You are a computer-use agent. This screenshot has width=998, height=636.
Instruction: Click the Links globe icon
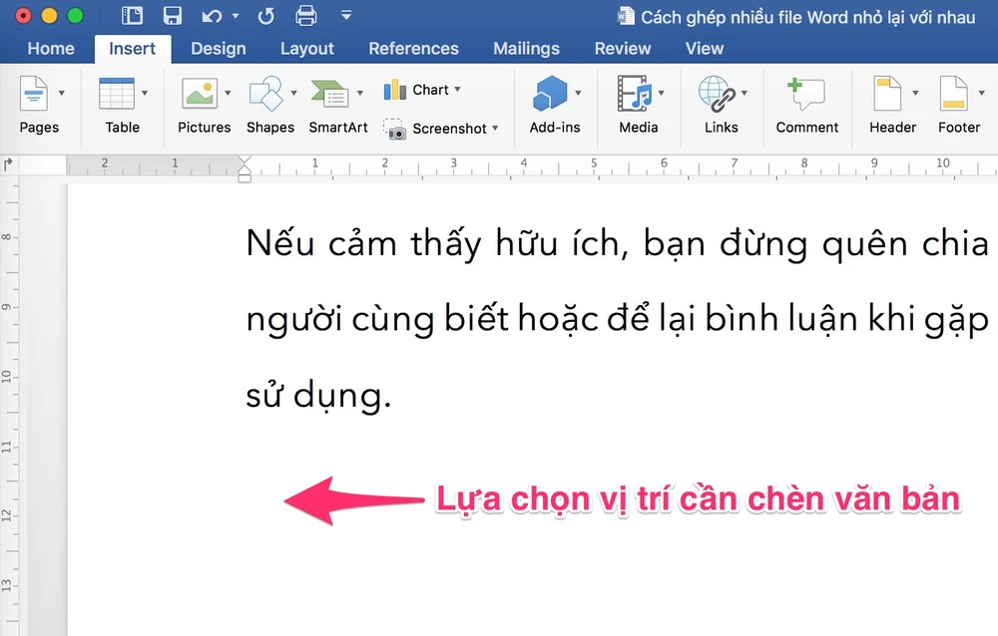716,94
